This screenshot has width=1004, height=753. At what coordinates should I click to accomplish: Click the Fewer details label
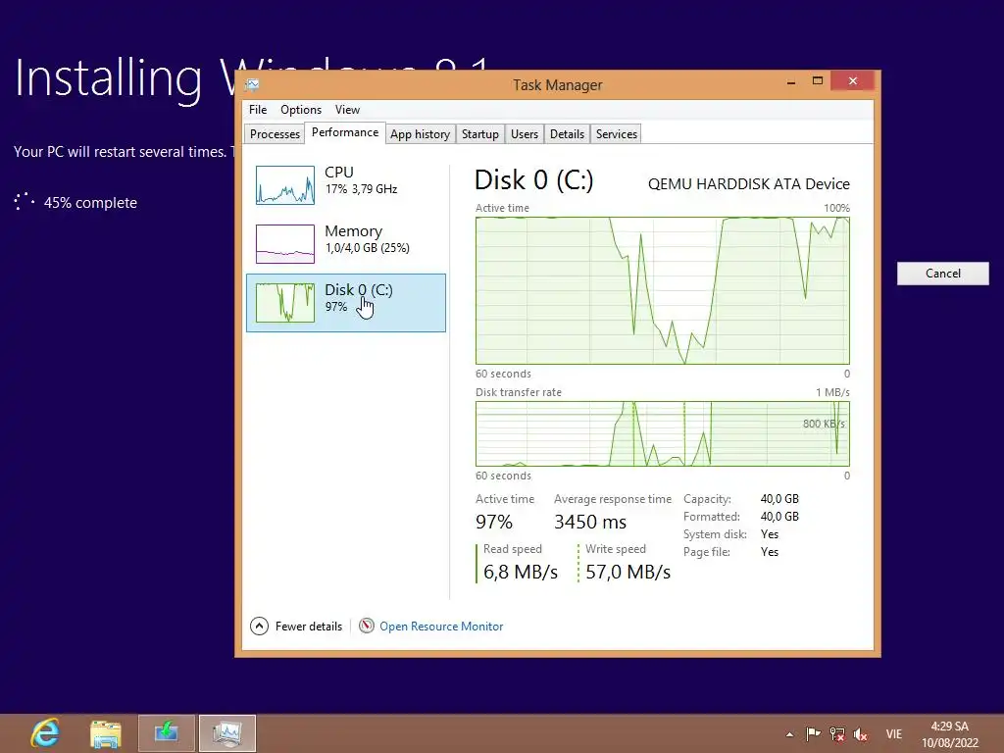tap(309, 627)
